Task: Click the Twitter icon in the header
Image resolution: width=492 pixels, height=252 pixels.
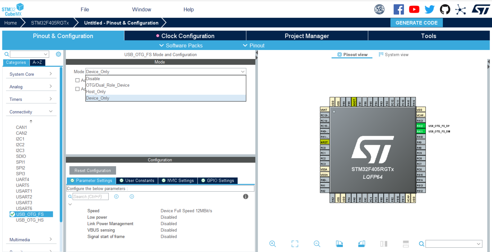Action: click(x=429, y=9)
